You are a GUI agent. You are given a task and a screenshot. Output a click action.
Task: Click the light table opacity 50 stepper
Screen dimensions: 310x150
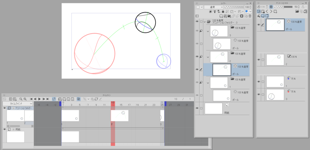(x=299, y=7)
